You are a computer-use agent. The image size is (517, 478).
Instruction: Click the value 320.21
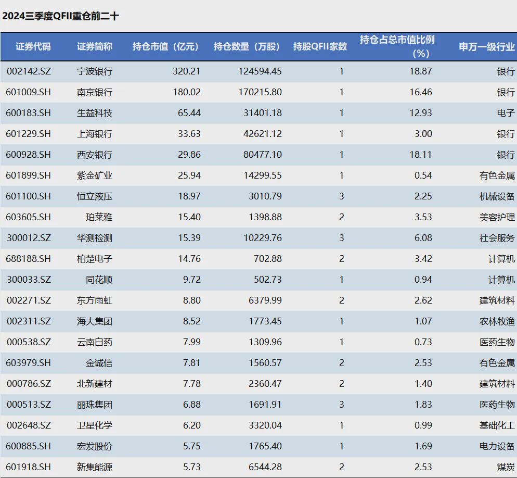(187, 71)
